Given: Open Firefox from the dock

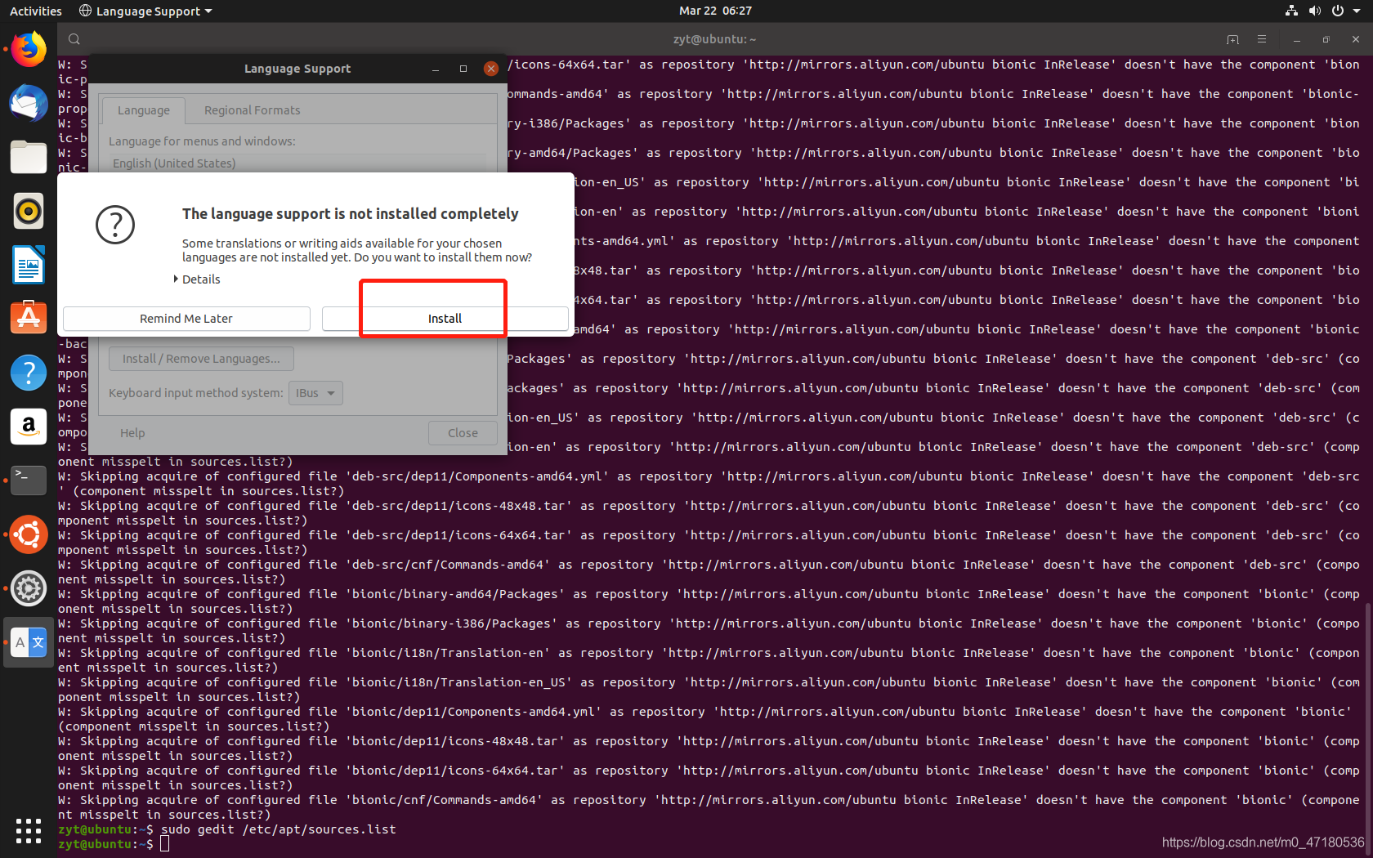Looking at the screenshot, I should [x=29, y=50].
